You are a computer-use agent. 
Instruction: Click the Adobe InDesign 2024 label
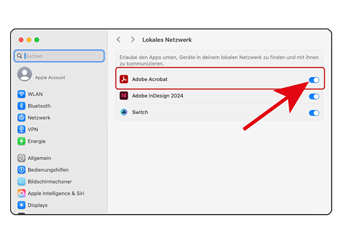(157, 96)
